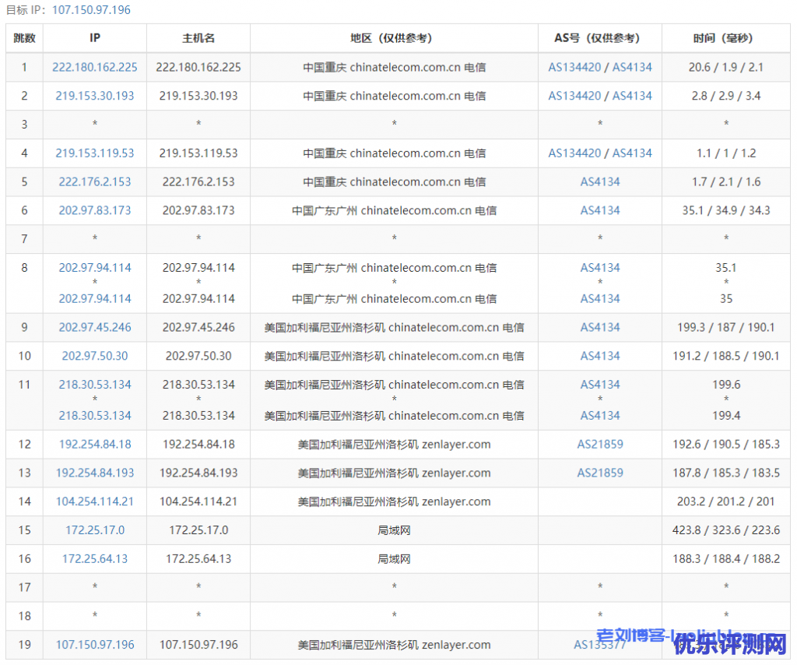This screenshot has width=797, height=665.
Task: Click the 时间（毫秒） column header
Action: point(725,38)
